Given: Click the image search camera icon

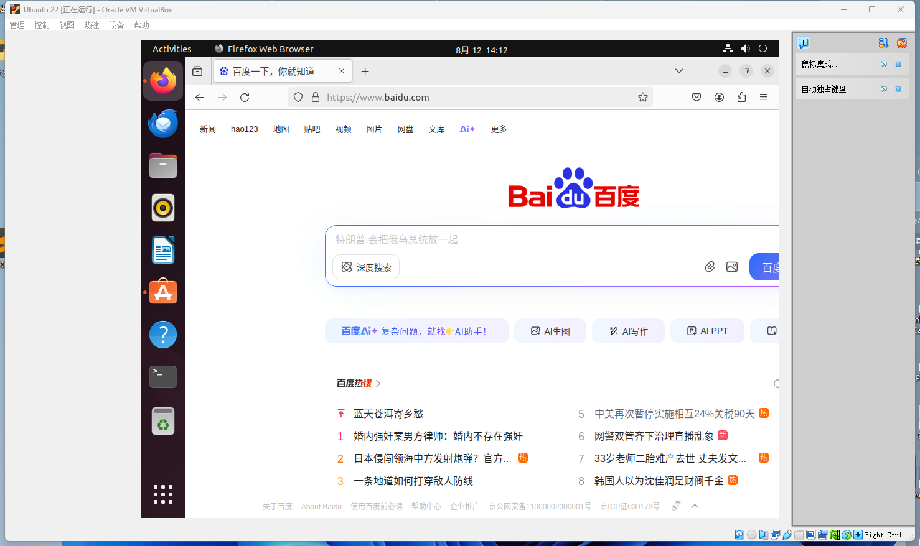Looking at the screenshot, I should click(732, 267).
